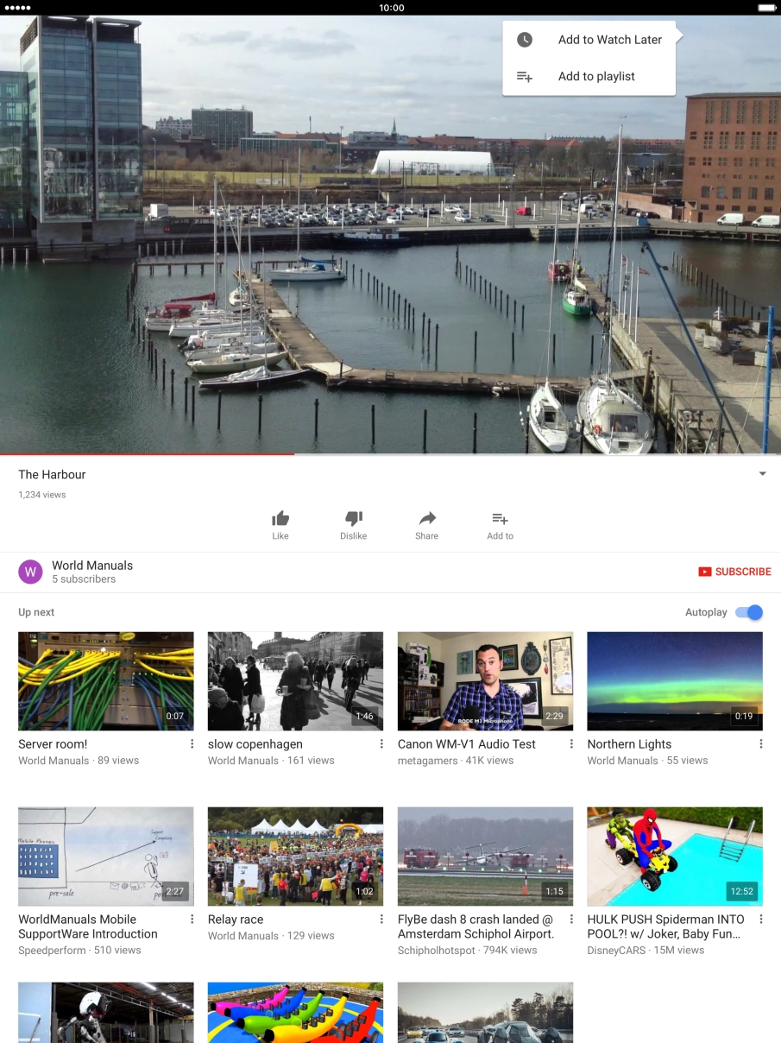Open the 'HULK PUSH Spiderman' video thumbnail
Image resolution: width=781 pixels, height=1043 pixels.
675,857
